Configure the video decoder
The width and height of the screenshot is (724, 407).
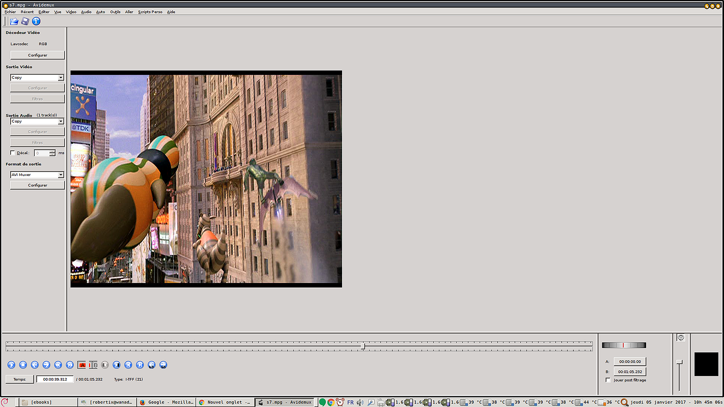coord(38,55)
